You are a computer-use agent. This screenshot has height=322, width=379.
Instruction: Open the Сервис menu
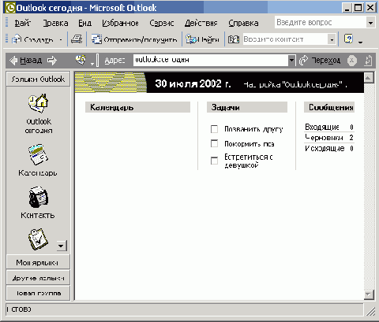[x=162, y=23]
